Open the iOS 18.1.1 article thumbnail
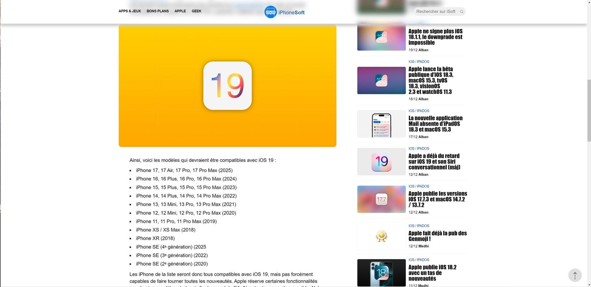591x287 pixels. coord(381,37)
